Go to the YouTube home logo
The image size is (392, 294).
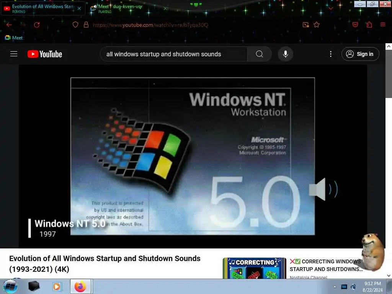tap(45, 54)
